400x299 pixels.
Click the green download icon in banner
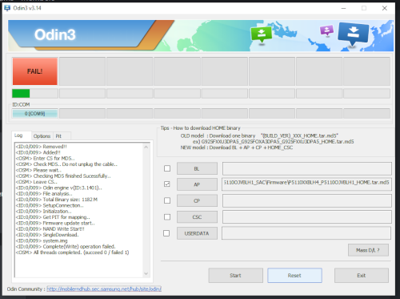pos(261,34)
